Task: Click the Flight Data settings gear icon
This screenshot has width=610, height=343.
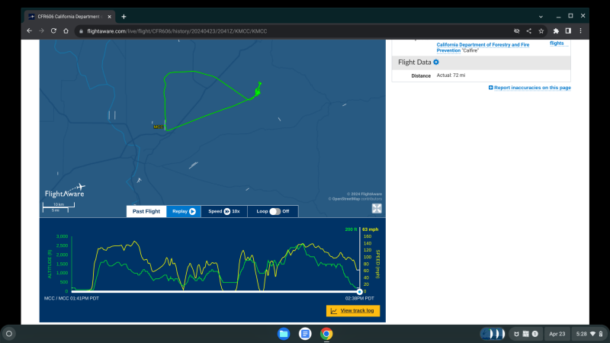Action: (436, 63)
